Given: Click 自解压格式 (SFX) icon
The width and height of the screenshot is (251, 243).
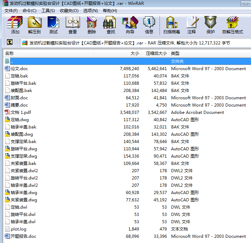Looking at the screenshot, I should point(233,25).
